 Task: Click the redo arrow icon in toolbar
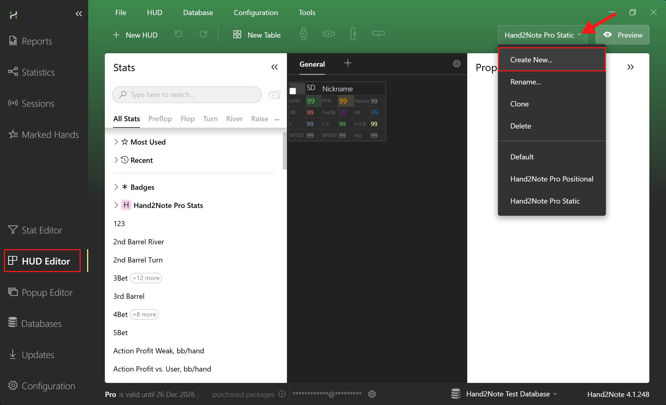click(x=203, y=34)
